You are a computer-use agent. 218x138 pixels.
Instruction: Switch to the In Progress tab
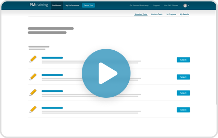point(171,14)
